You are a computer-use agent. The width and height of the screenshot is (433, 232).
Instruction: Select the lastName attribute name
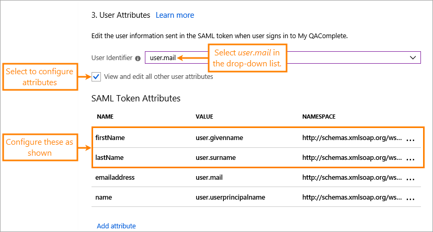click(110, 157)
